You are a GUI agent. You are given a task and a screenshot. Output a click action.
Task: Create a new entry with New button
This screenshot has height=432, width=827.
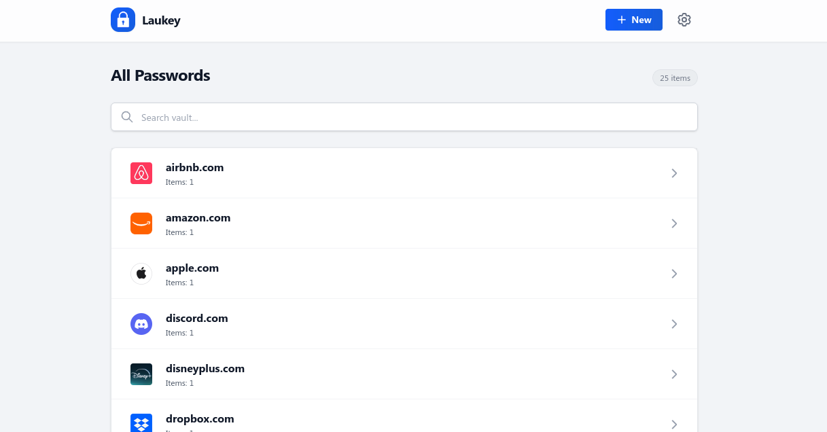(634, 20)
